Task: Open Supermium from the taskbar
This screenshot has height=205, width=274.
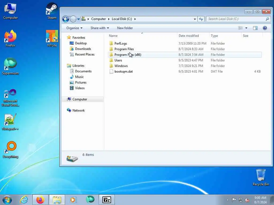Action: 90,200
